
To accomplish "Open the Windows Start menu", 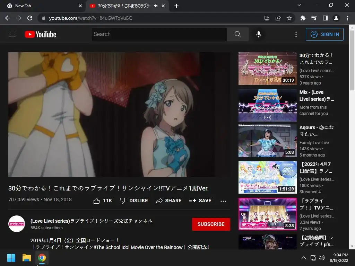I will click(11, 258).
